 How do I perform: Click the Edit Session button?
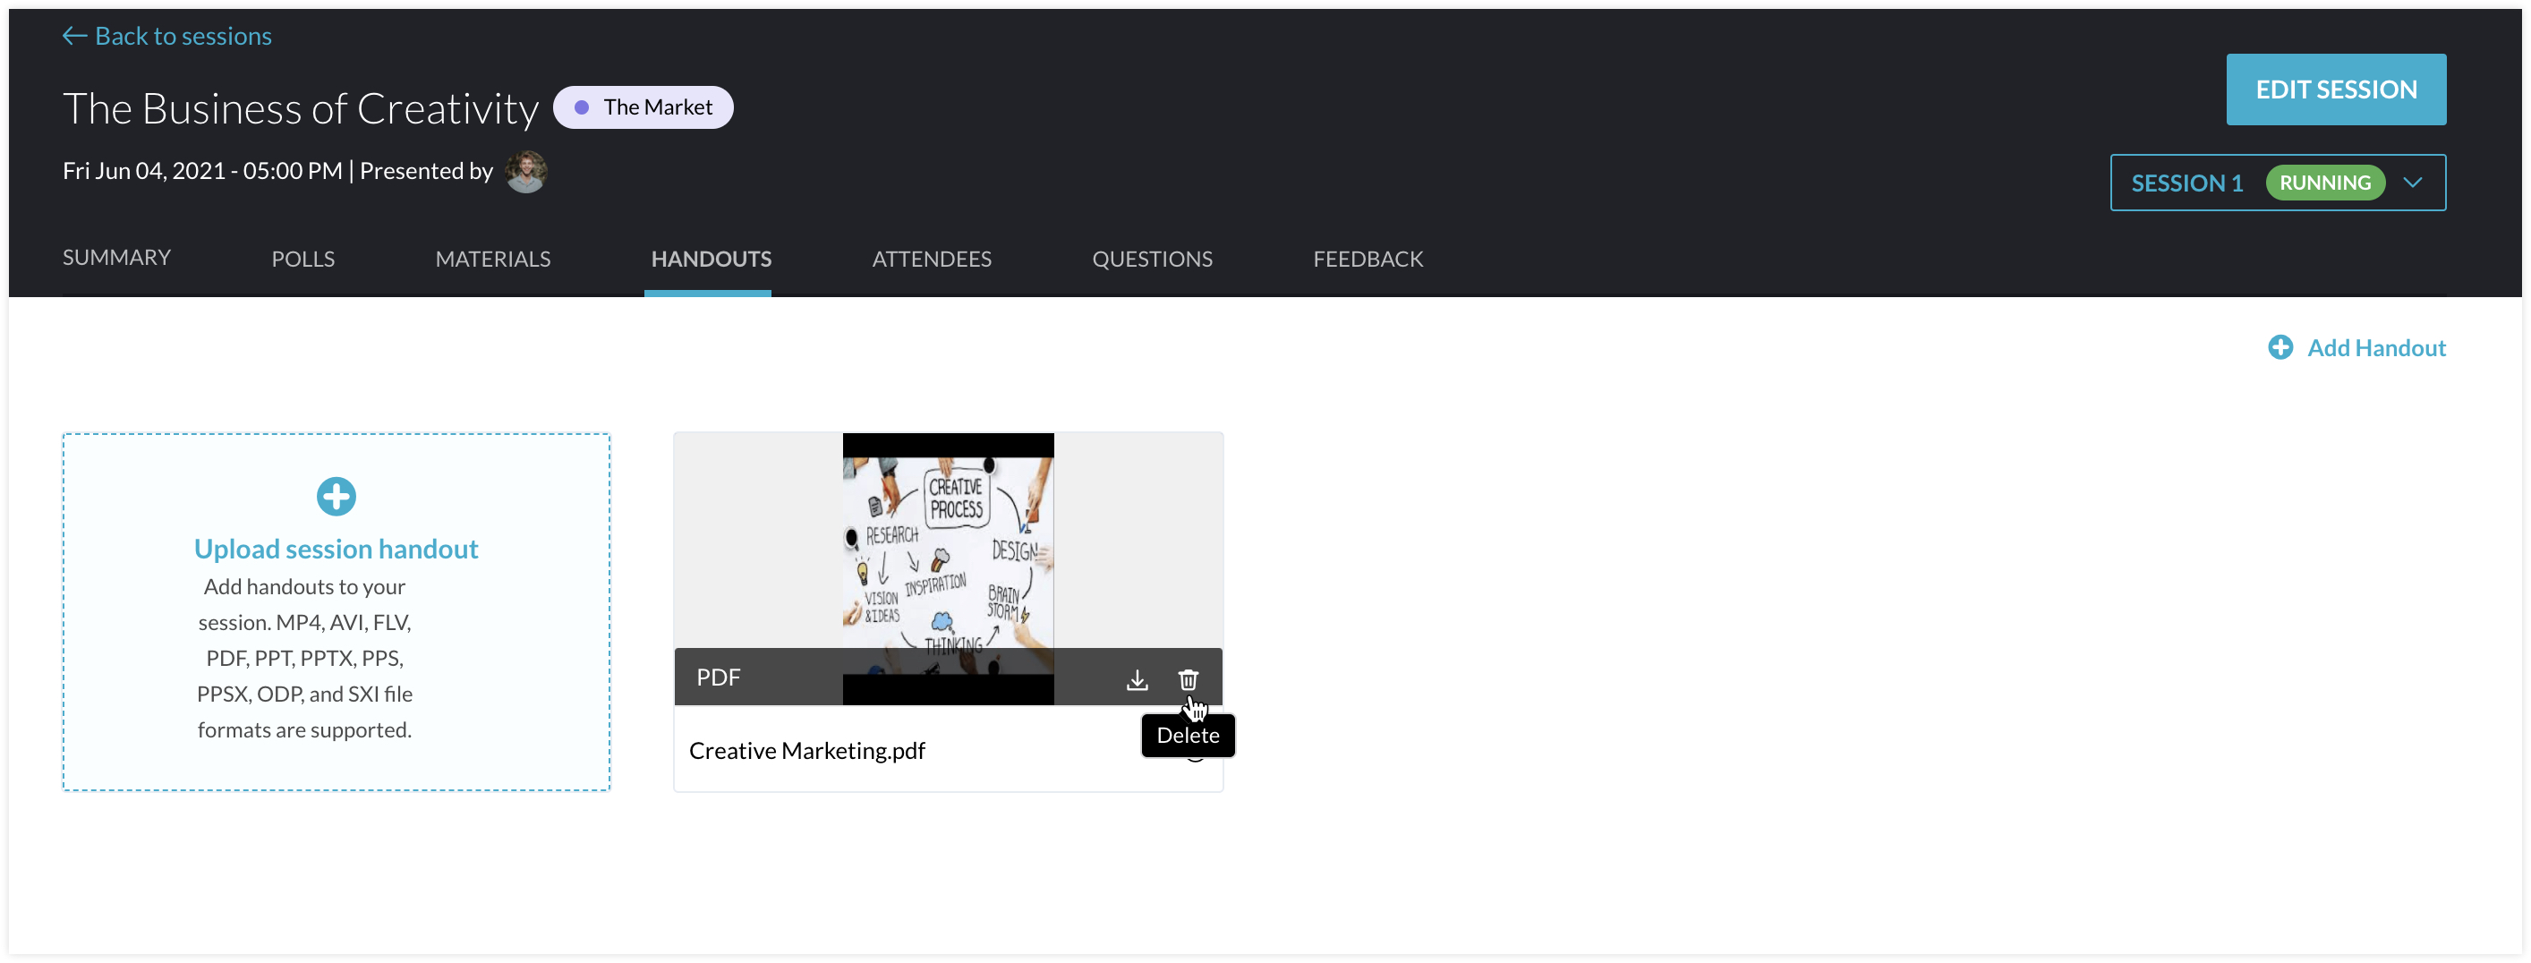point(2336,89)
